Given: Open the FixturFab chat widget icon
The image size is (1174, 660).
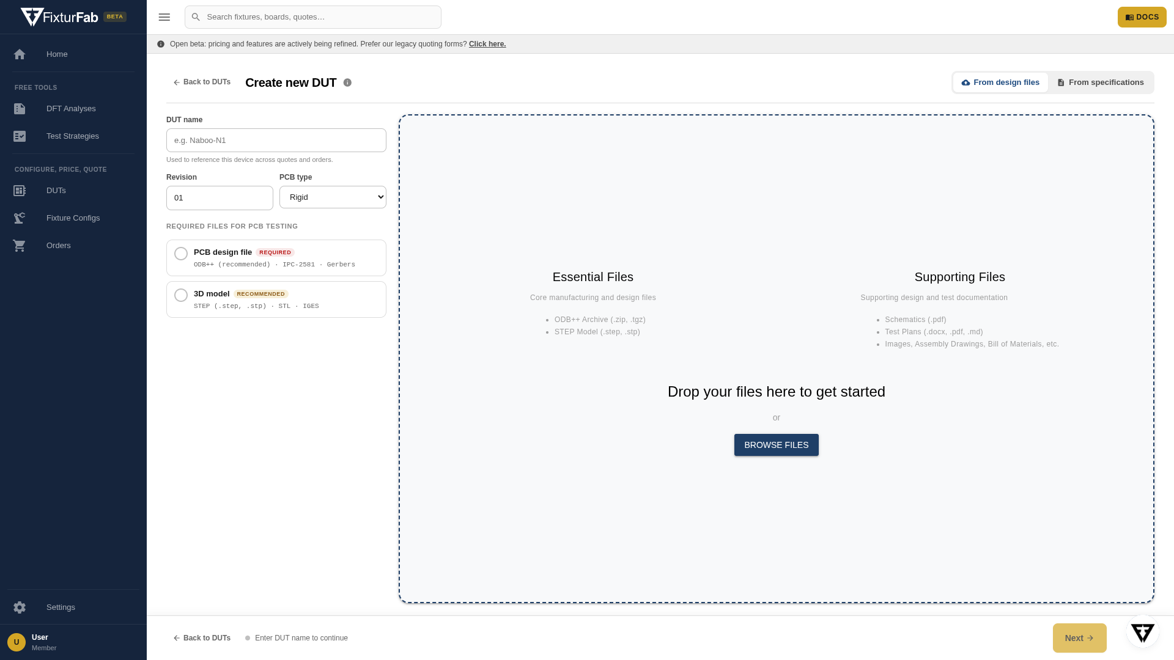Looking at the screenshot, I should (1142, 632).
